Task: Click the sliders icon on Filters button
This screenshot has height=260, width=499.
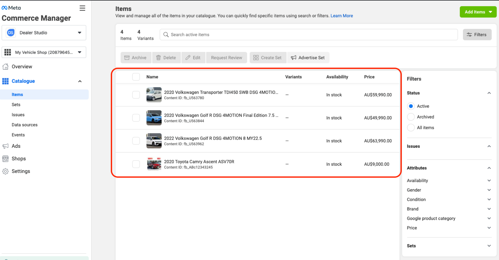Action: (x=469, y=35)
